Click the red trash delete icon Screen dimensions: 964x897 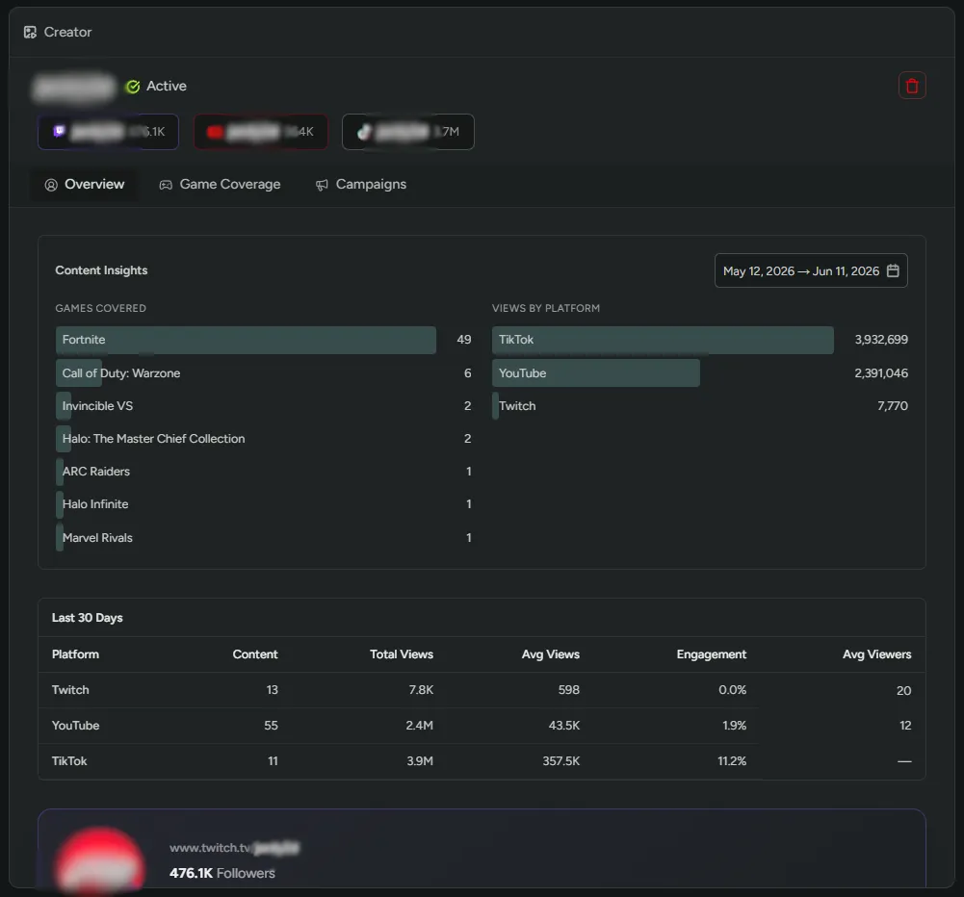[x=912, y=86]
